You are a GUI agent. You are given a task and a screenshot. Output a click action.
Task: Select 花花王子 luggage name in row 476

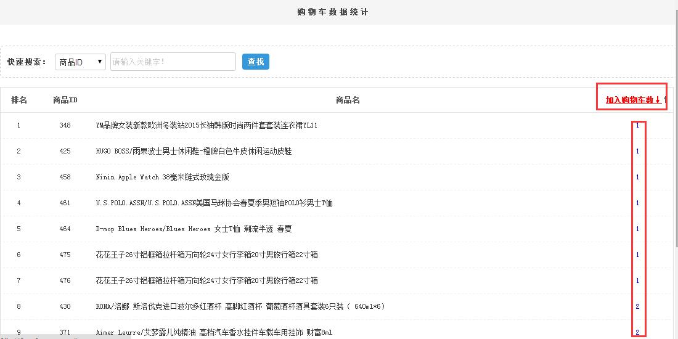click(x=206, y=280)
